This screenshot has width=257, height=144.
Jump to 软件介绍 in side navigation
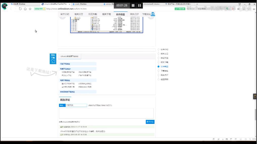164,50
